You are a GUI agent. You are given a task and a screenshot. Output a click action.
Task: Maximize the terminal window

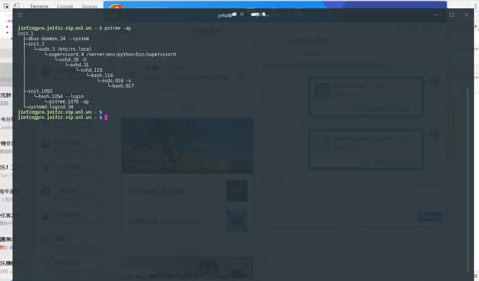click(451, 14)
